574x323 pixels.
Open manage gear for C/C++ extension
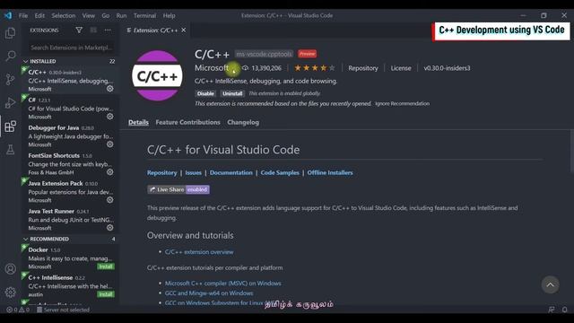[109, 89]
